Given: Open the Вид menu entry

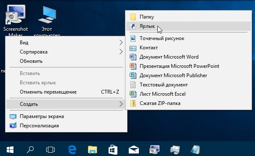Looking at the screenshot, I should click(x=66, y=43).
